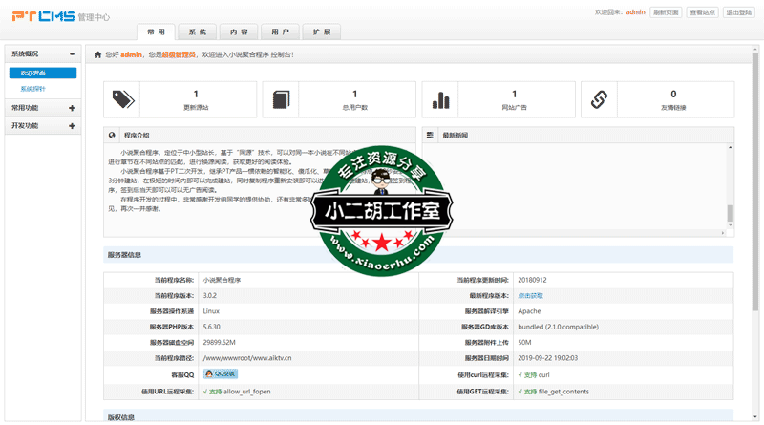Click the globe icon beside 程序介绍
Viewport: 764px width, 425px height.
point(113,136)
